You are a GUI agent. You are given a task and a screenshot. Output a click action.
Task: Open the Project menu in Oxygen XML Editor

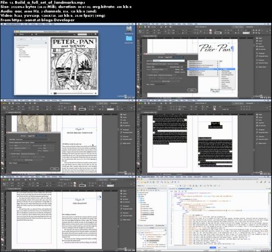click(172, 176)
